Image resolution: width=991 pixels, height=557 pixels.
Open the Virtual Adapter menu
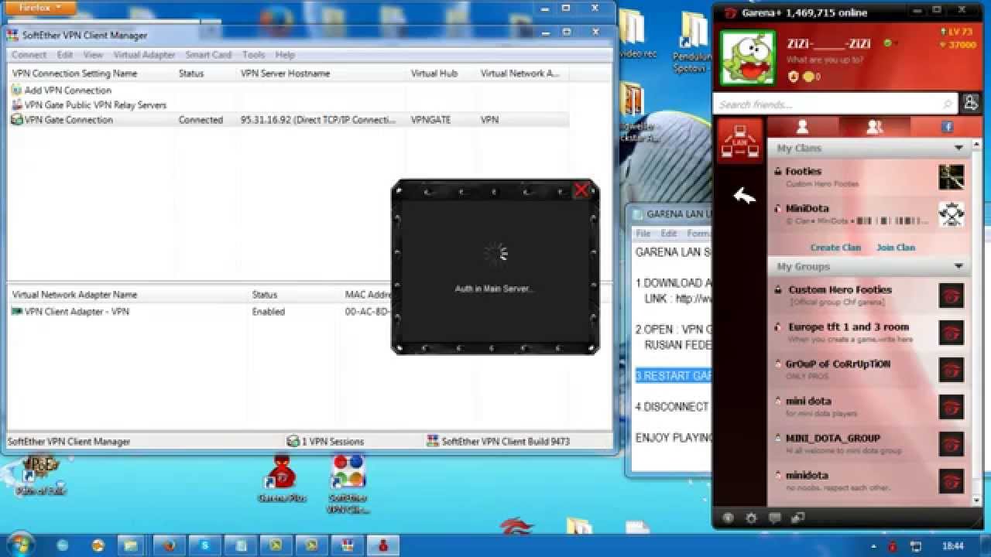click(144, 55)
